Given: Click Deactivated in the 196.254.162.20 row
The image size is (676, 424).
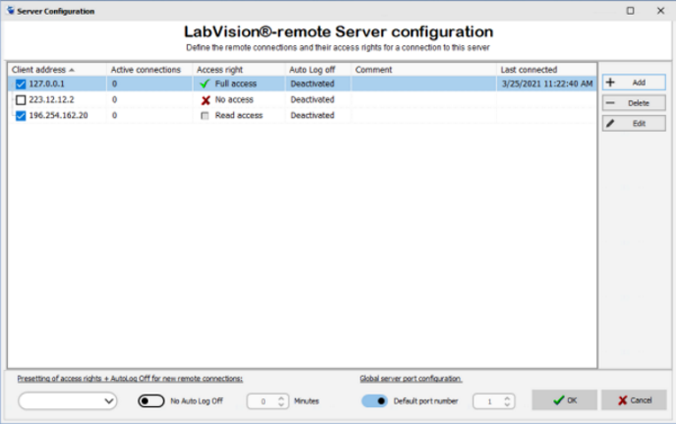Looking at the screenshot, I should tap(313, 115).
